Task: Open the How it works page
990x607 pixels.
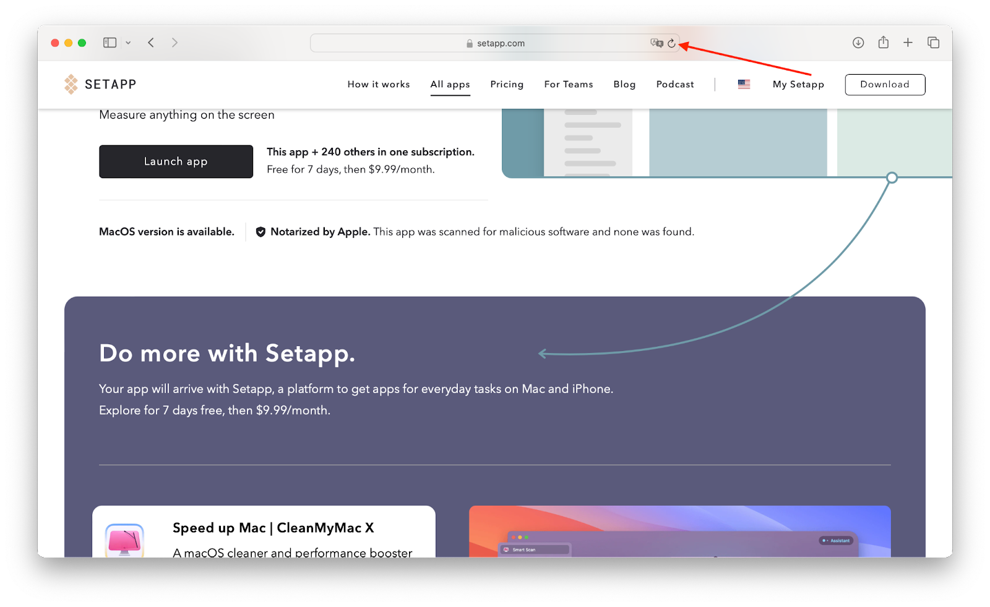Action: [378, 84]
